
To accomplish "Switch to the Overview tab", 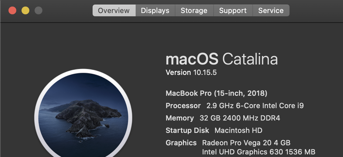I will coord(114,10).
